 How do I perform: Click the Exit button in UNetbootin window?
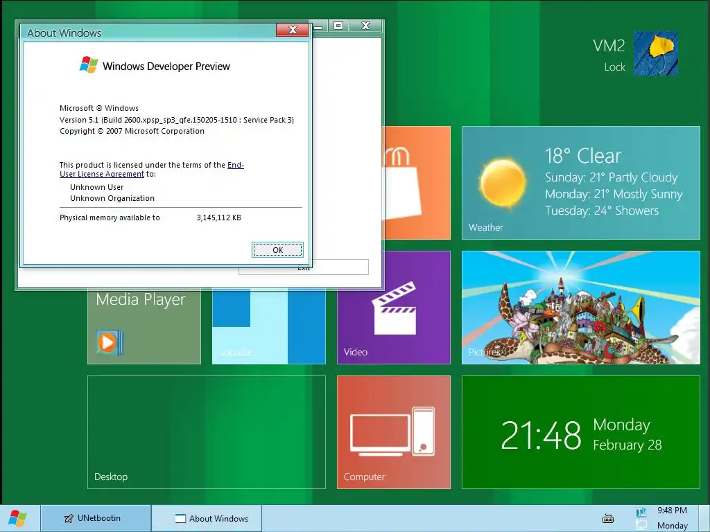click(x=304, y=269)
